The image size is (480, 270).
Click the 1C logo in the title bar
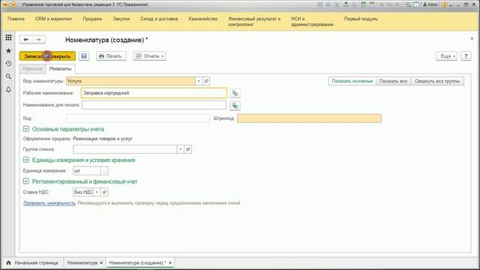tap(5, 4)
